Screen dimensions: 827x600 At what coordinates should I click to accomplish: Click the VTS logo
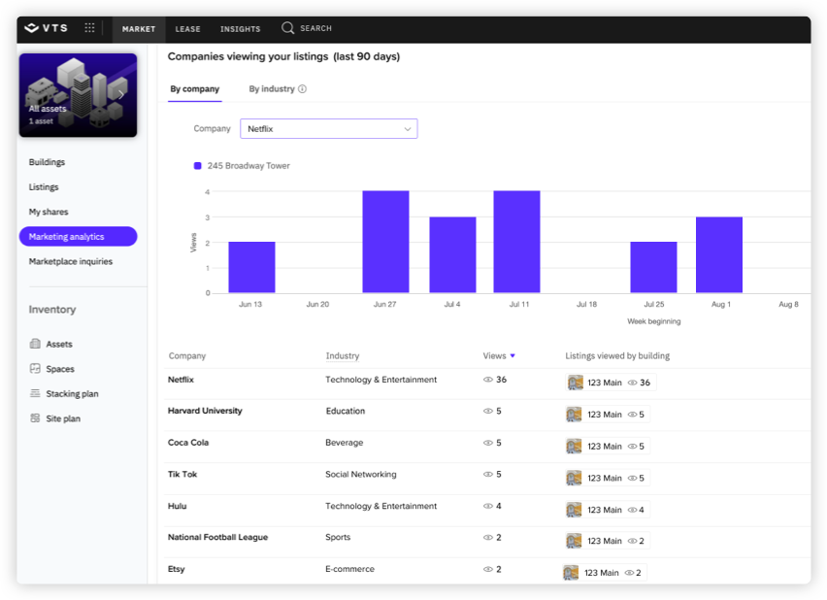(47, 28)
